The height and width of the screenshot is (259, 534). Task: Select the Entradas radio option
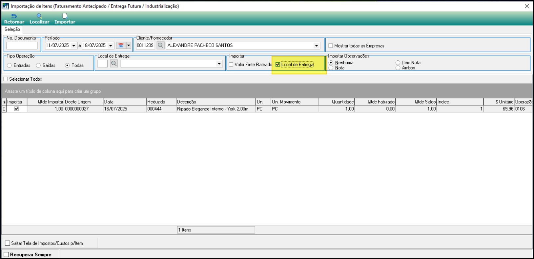pos(9,66)
